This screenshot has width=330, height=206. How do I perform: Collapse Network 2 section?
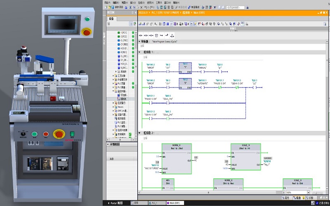pyautogui.click(x=139, y=133)
